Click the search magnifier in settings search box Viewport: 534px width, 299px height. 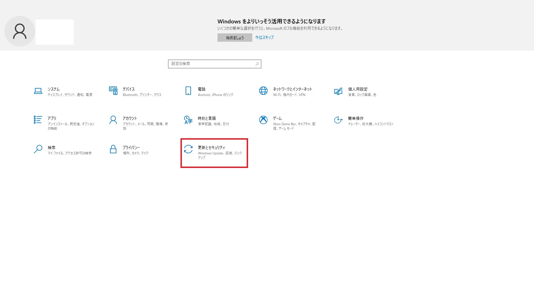(x=257, y=64)
